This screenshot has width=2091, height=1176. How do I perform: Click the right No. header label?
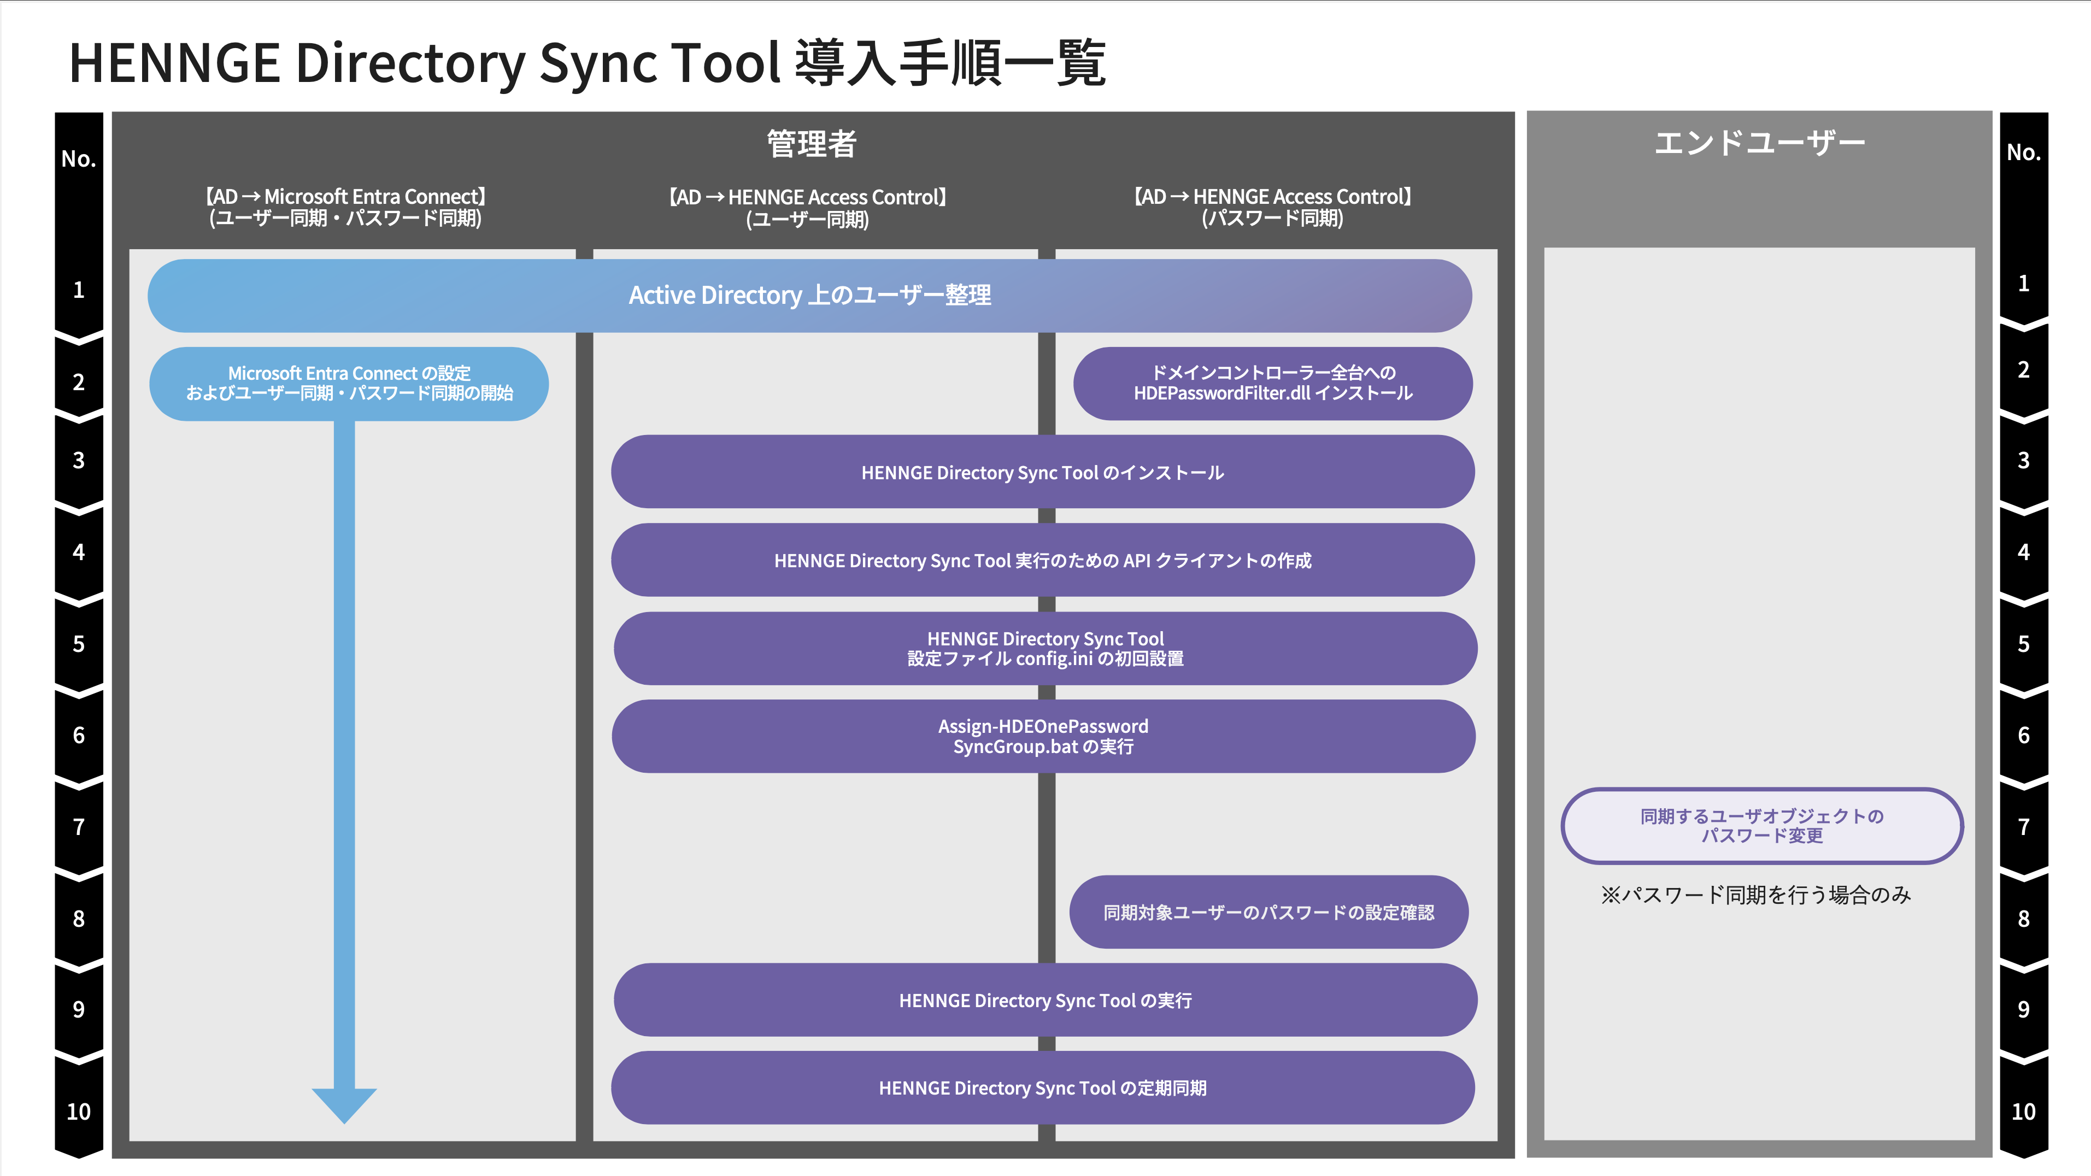[2024, 152]
